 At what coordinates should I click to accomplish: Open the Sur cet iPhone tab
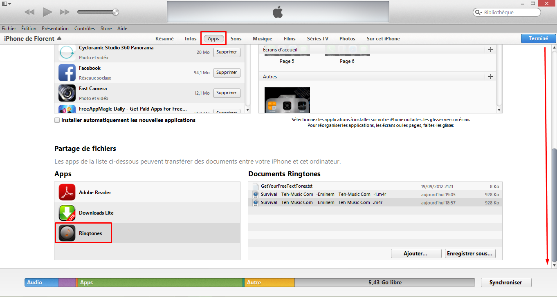383,39
